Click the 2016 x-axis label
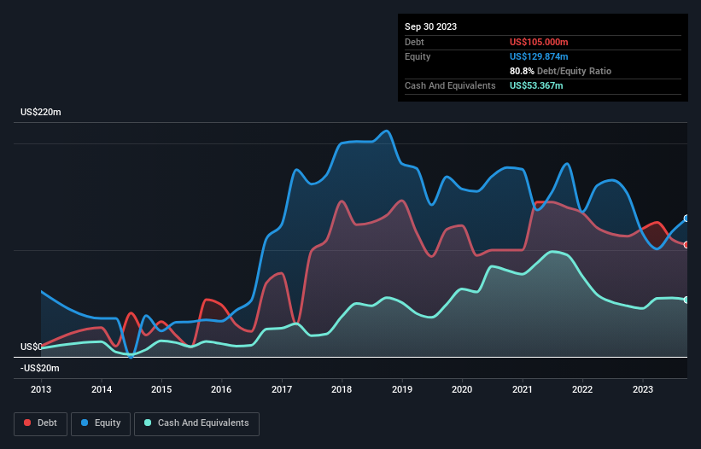Screen dimensions: 701x449 click(221, 389)
